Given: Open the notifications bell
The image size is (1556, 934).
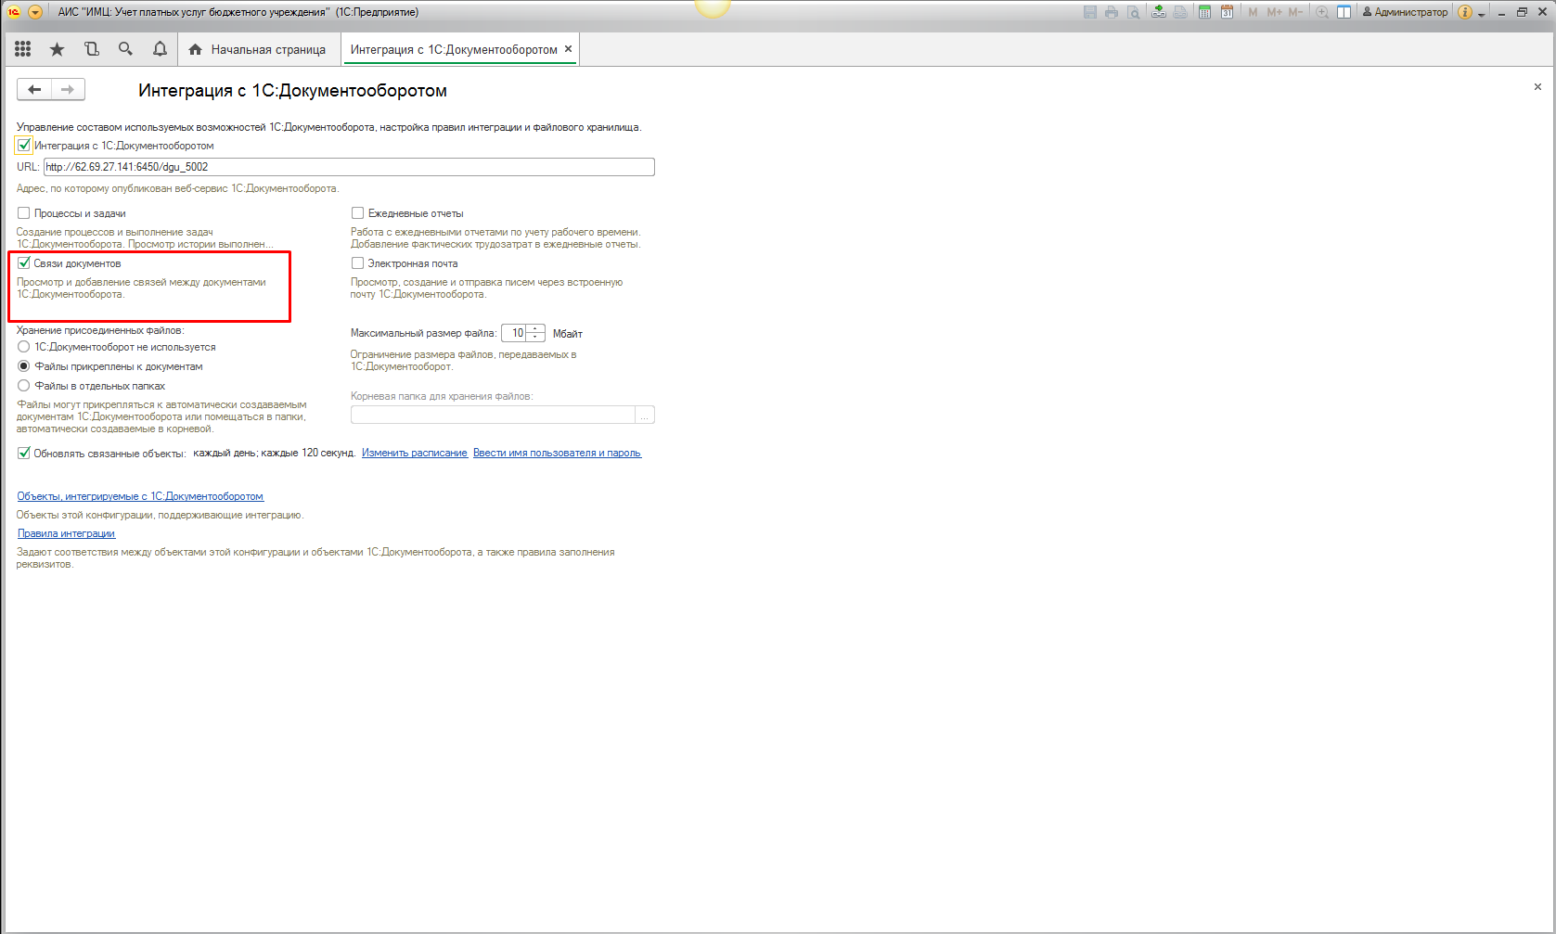Looking at the screenshot, I should (160, 49).
